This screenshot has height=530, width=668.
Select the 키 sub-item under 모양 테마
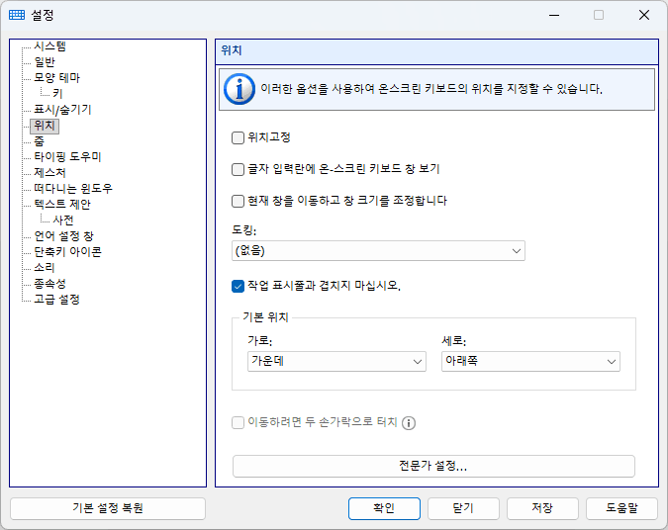[x=58, y=94]
